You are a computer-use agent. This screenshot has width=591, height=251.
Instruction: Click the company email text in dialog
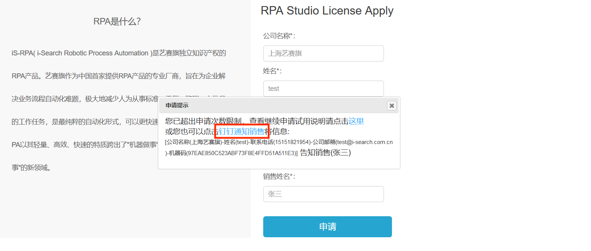[x=353, y=143]
